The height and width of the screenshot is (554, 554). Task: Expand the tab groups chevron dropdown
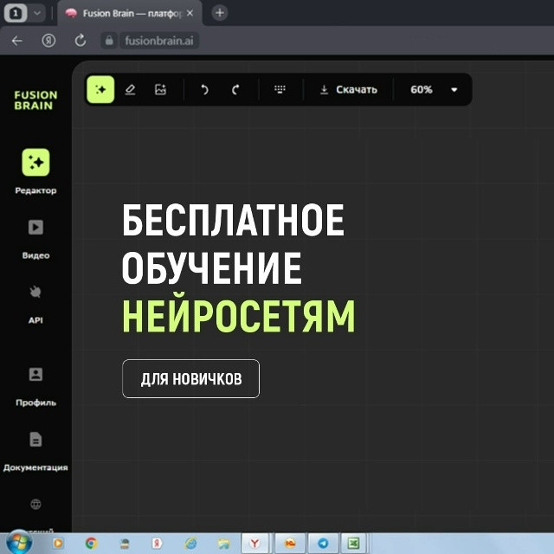coord(37,14)
